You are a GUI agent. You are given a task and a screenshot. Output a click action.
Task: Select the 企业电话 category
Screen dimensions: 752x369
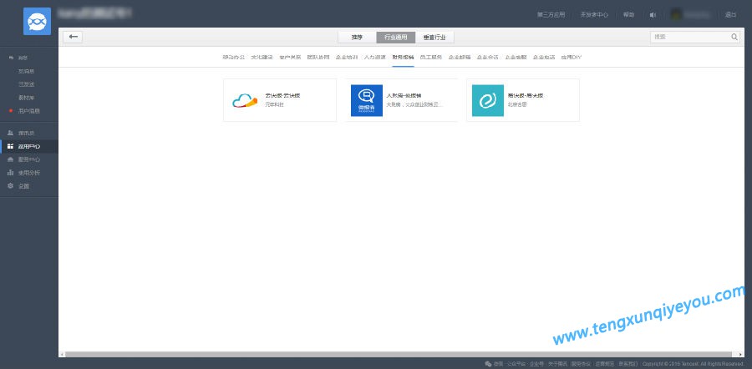[544, 57]
